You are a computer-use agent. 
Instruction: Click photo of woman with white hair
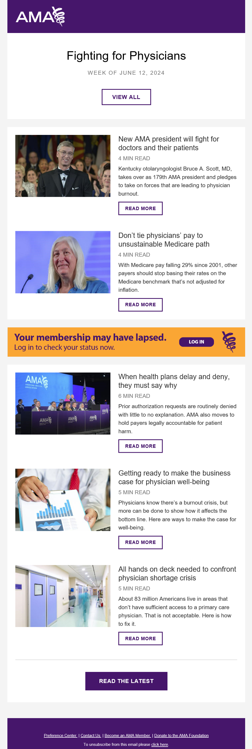click(x=63, y=262)
